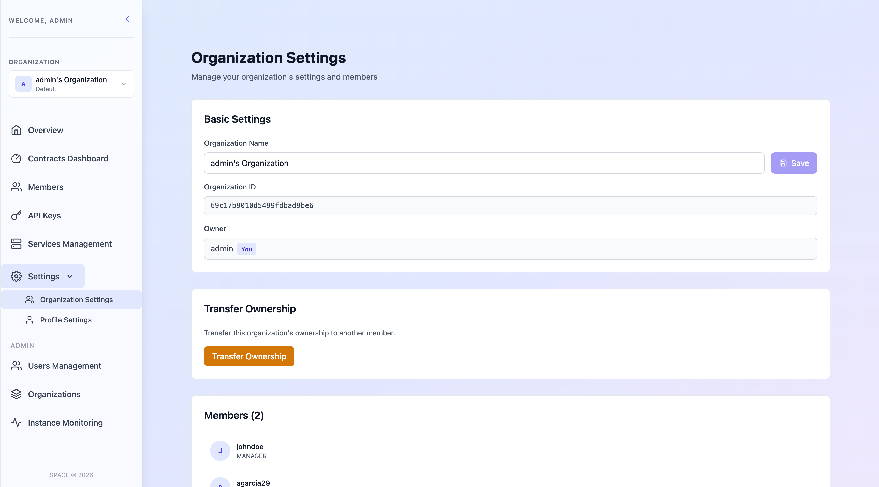The width and height of the screenshot is (879, 487).
Task: Open Services Management
Action: [70, 244]
